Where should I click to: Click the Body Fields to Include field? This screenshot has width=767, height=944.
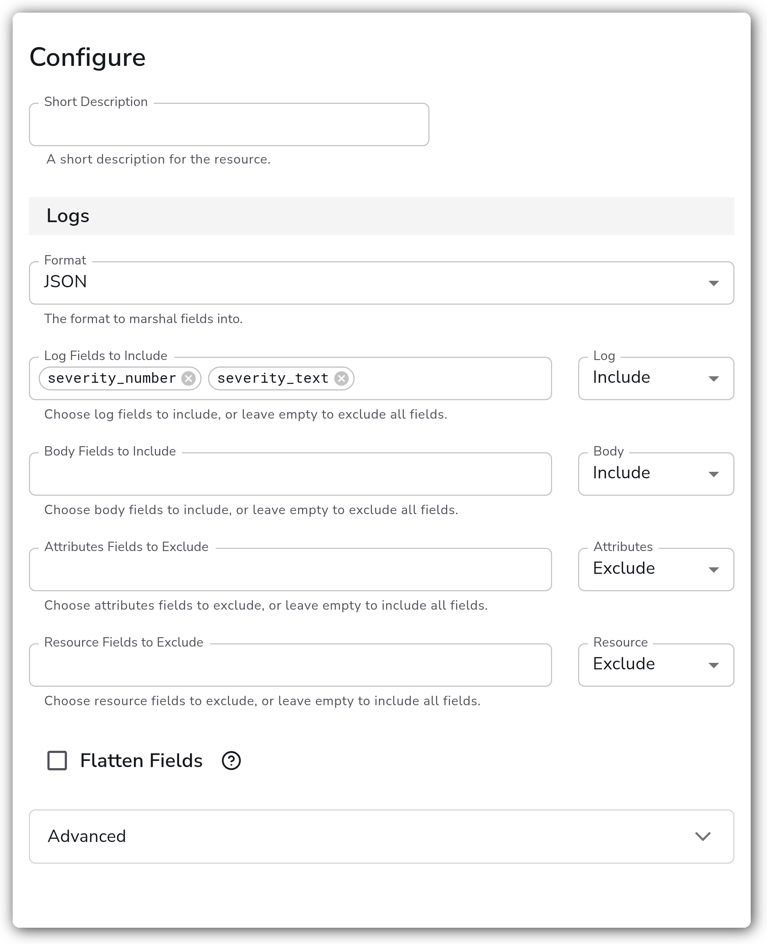(x=290, y=474)
